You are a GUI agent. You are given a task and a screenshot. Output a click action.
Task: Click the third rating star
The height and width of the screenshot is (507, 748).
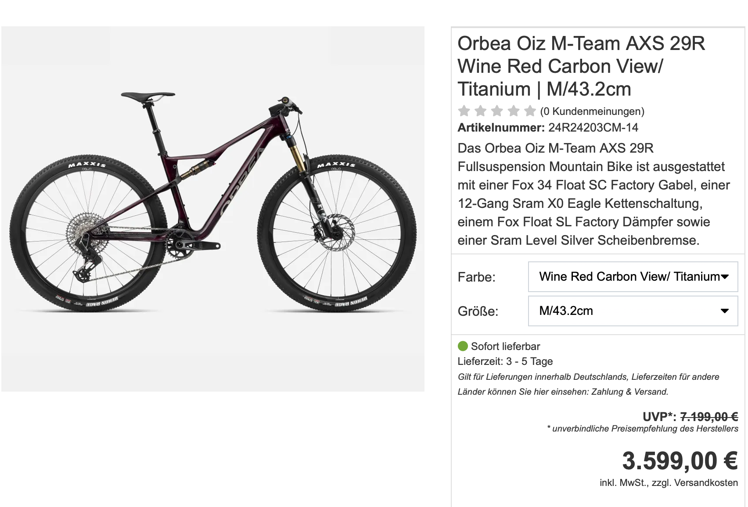click(x=497, y=111)
